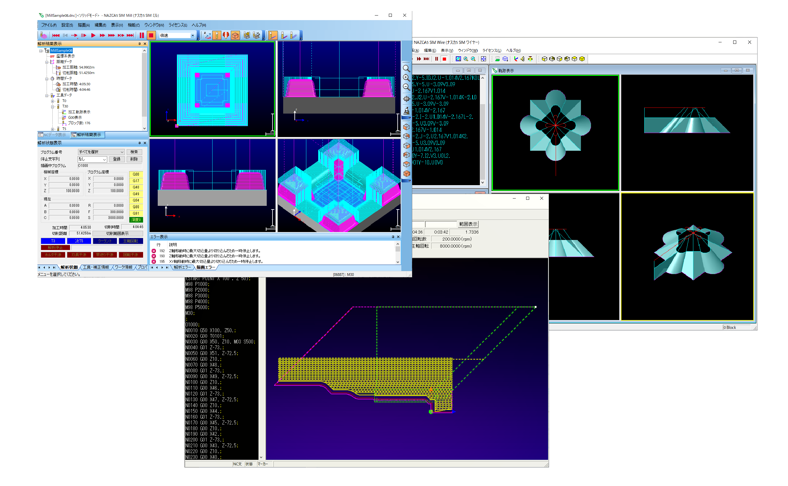788x486 pixels.
Task: Click the XYZ coordinate axis icon
Action: pos(208,35)
